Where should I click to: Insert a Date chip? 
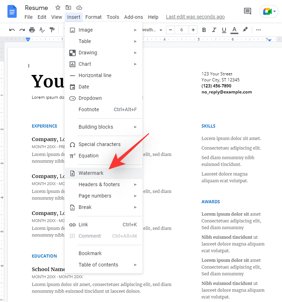(x=104, y=87)
